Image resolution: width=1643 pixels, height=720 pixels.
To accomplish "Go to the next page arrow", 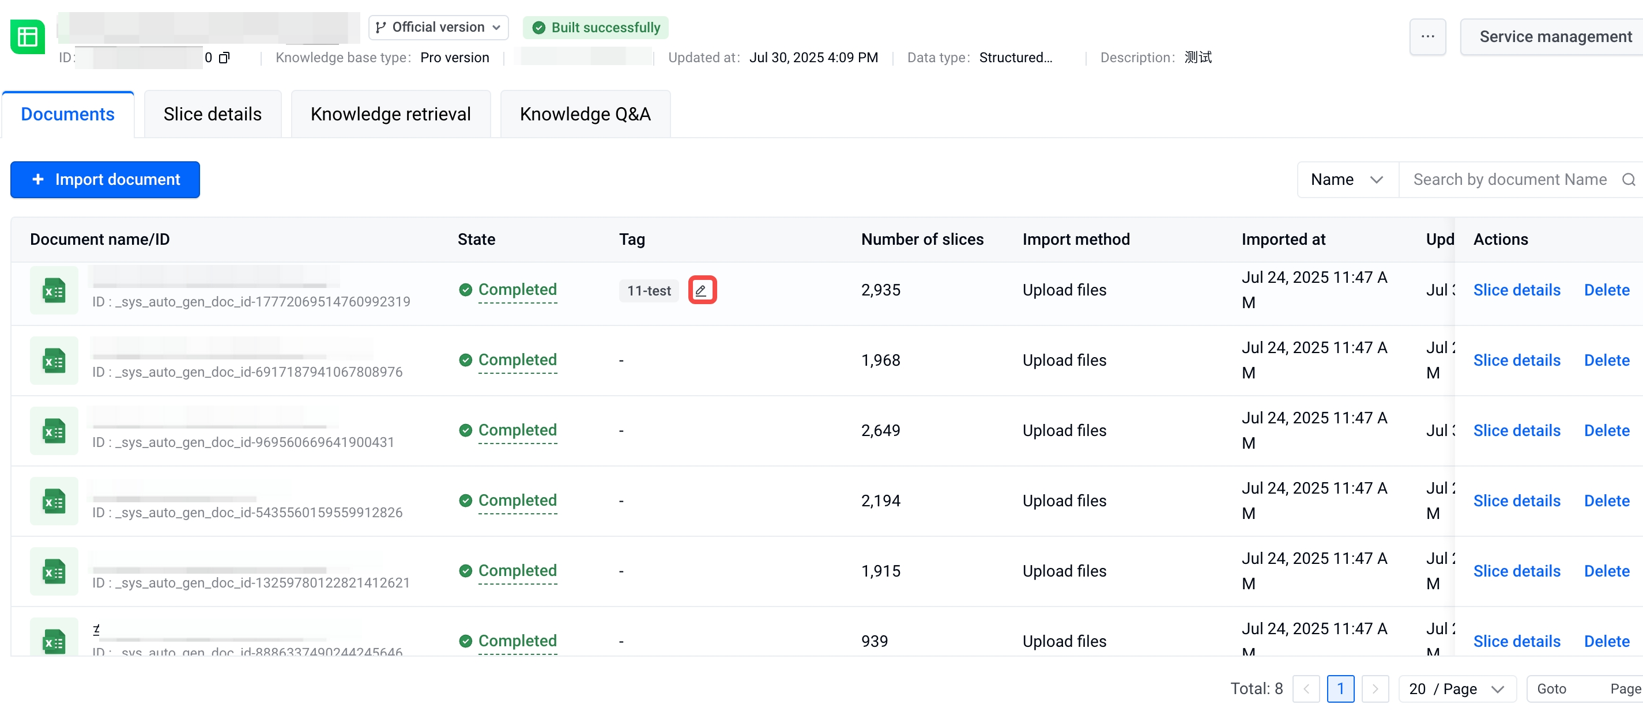I will [1374, 689].
